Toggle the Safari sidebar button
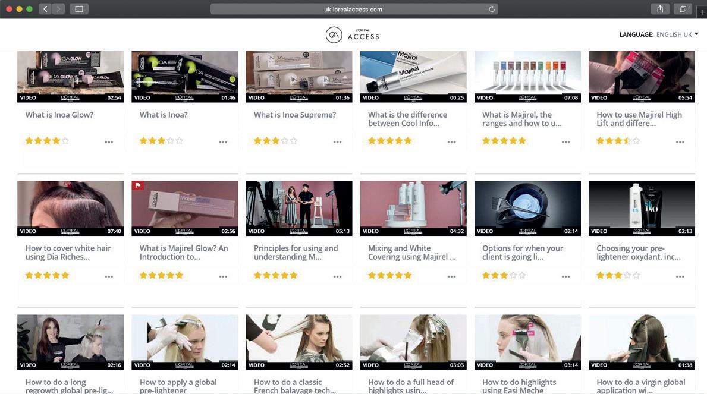 click(x=79, y=8)
